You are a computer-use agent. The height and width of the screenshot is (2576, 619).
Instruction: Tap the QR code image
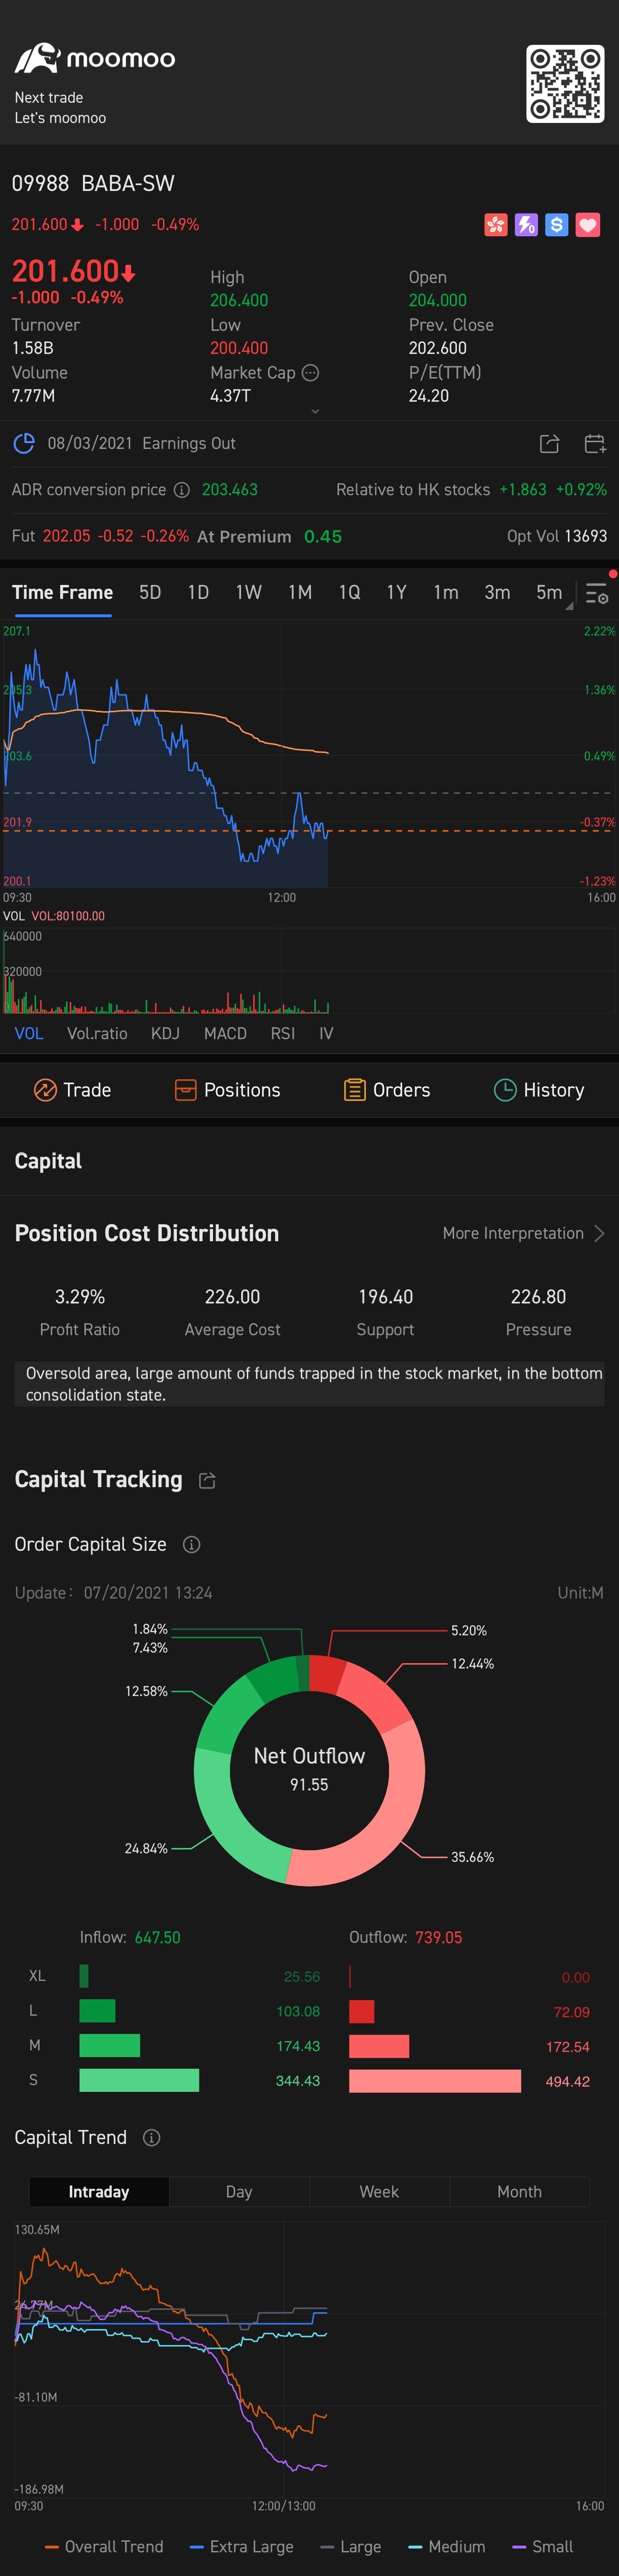click(x=565, y=84)
